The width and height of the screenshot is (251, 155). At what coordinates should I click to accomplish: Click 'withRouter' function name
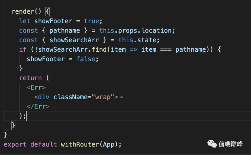click(x=80, y=144)
